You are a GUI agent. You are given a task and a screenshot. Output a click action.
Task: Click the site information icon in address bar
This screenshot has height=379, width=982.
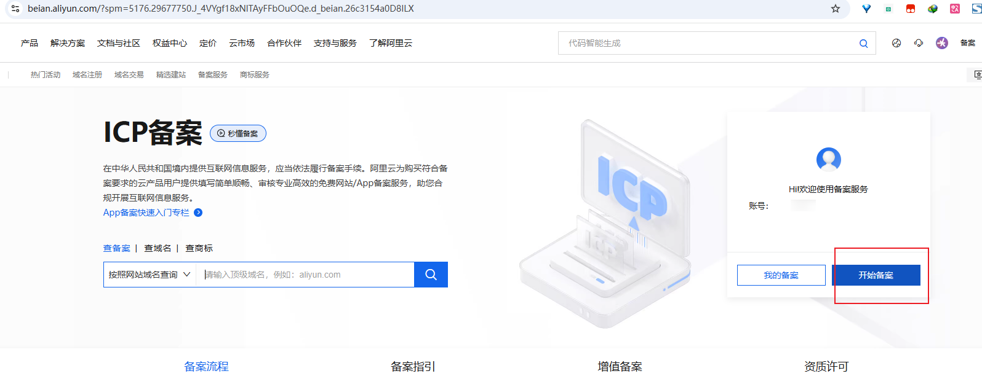[15, 9]
